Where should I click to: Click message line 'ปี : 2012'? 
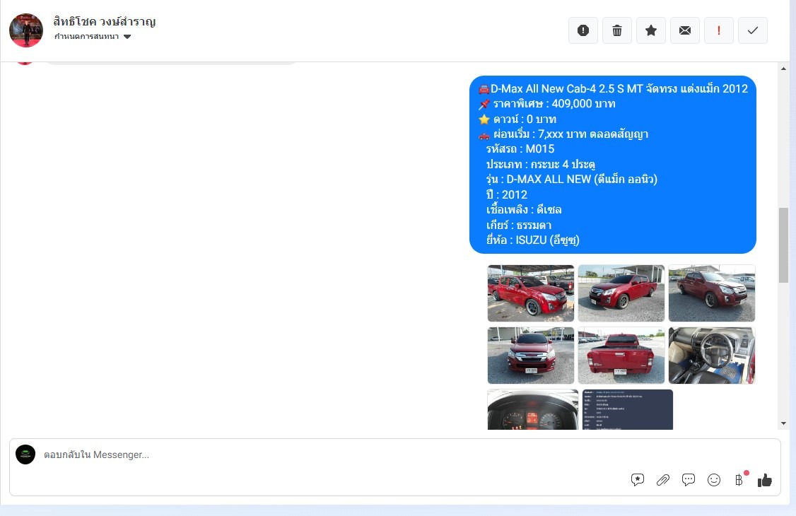click(x=507, y=195)
